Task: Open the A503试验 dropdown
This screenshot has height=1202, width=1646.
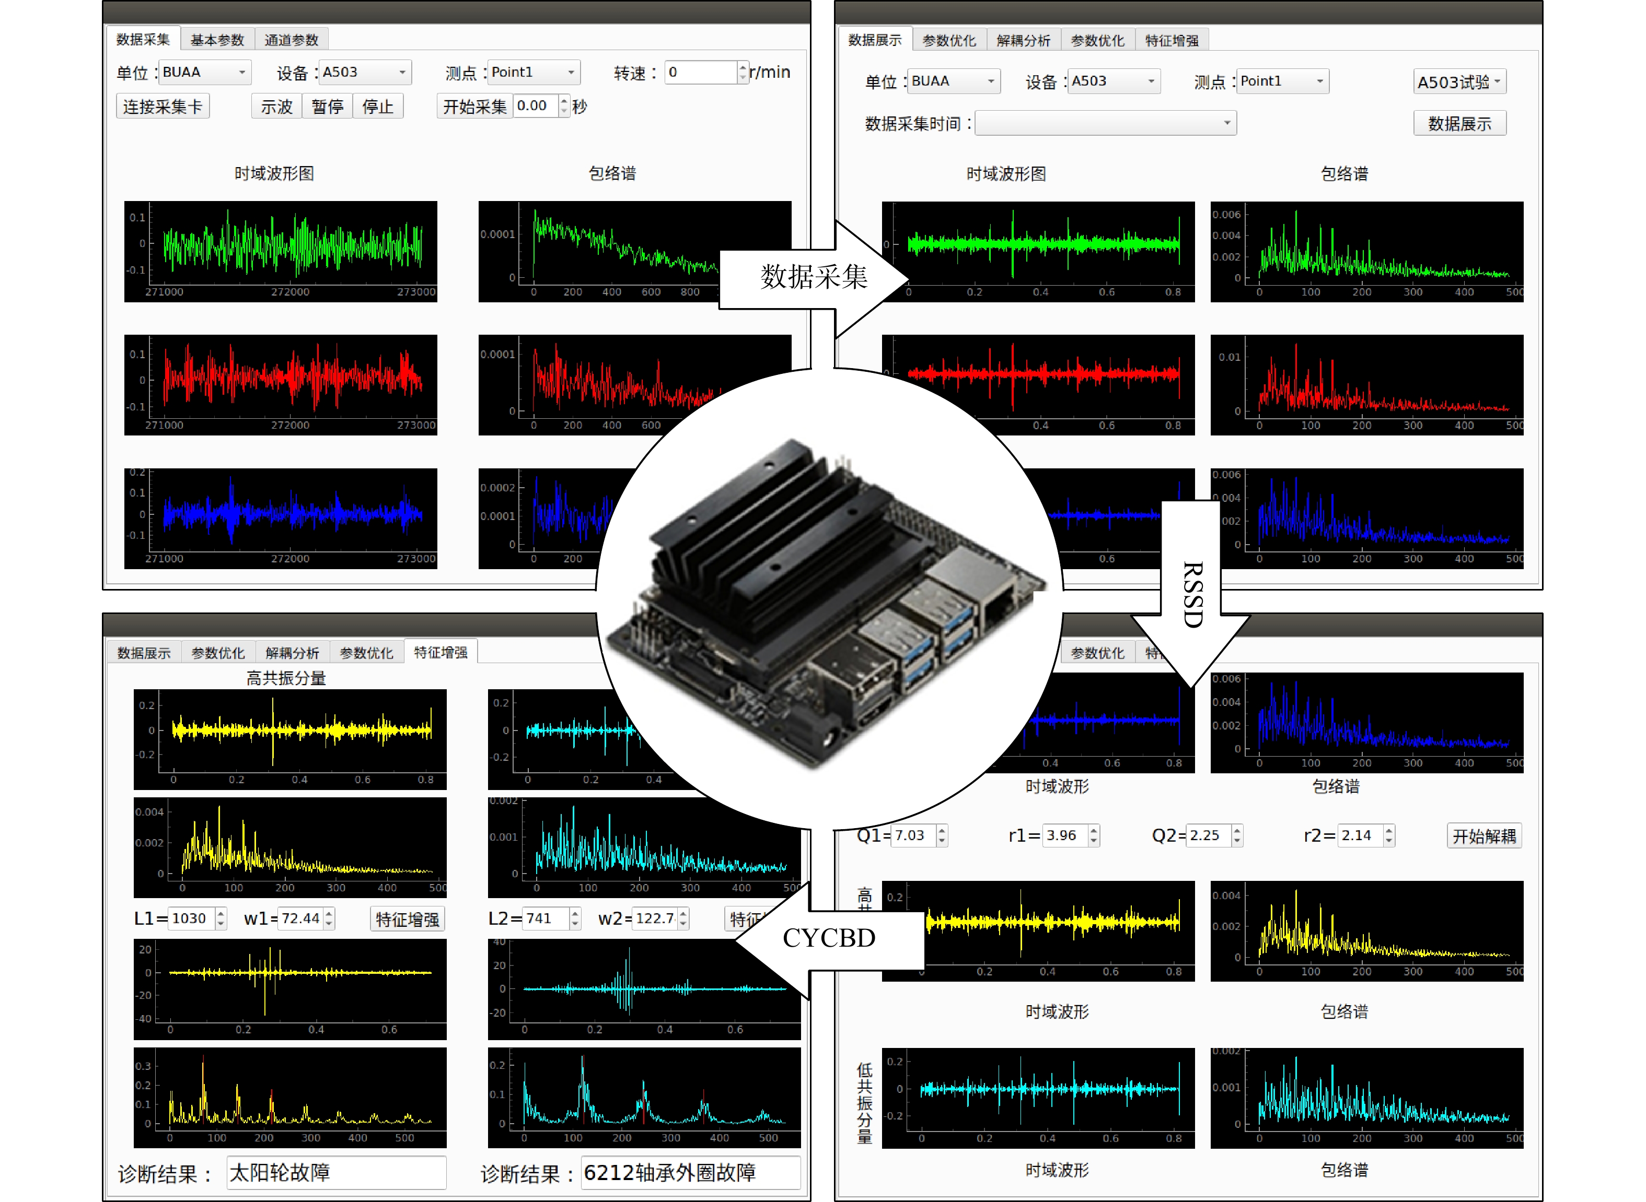Action: (x=1459, y=82)
